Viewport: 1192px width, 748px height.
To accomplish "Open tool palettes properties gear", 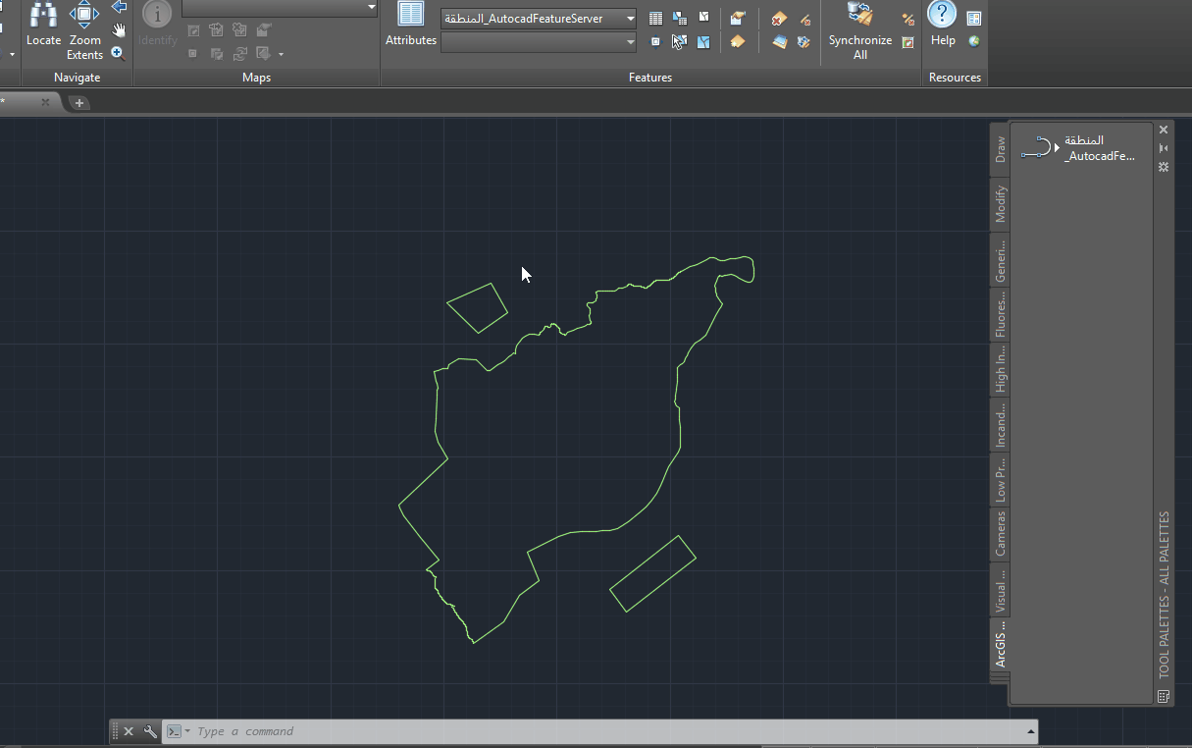I will (1164, 167).
